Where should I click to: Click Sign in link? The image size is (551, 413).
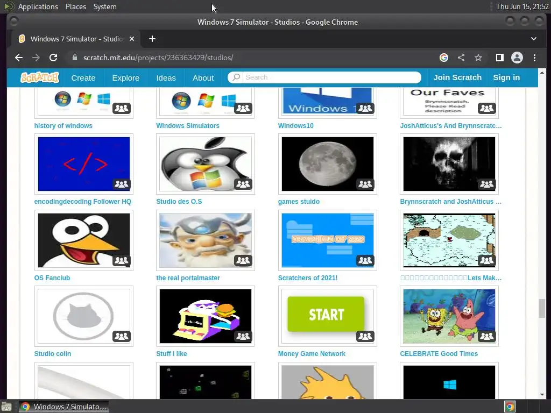(506, 77)
